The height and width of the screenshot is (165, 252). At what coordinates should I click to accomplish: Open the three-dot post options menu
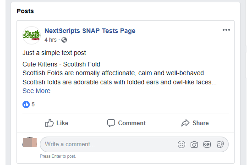(x=226, y=30)
